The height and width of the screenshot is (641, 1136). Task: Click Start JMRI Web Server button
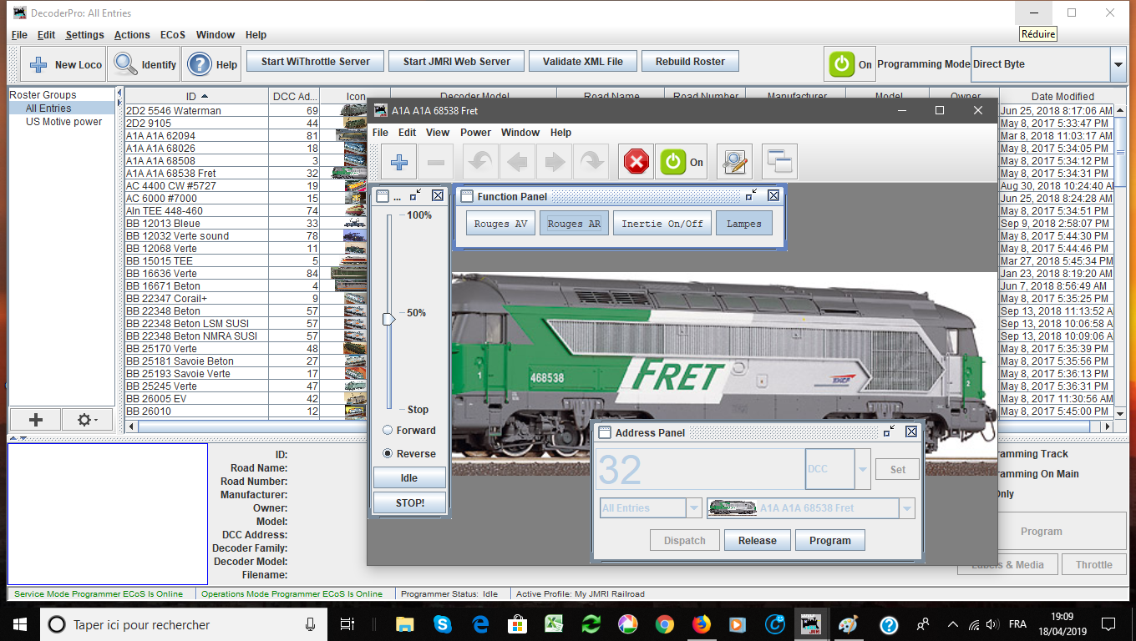point(457,62)
